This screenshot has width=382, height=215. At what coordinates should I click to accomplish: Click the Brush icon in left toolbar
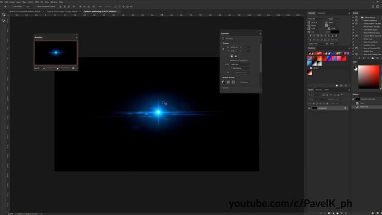[4, 21]
